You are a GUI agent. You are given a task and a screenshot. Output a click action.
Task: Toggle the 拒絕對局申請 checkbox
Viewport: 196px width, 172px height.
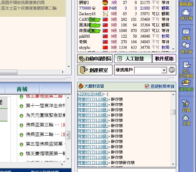pos(147,86)
